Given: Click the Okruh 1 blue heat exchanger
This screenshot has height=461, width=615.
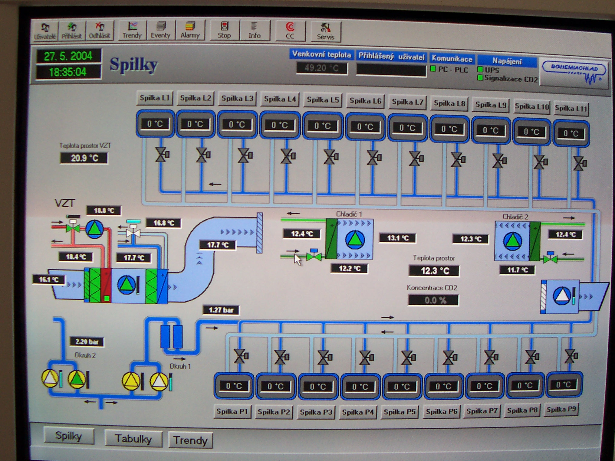Looking at the screenshot, I should [x=171, y=336].
